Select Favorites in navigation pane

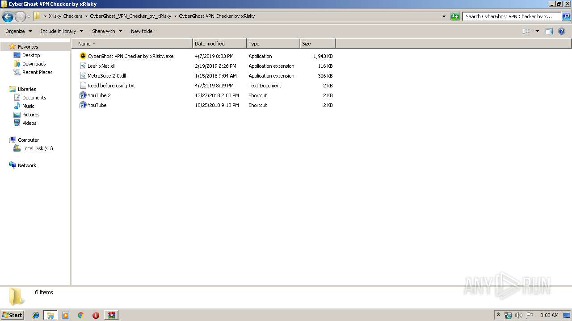28,47
